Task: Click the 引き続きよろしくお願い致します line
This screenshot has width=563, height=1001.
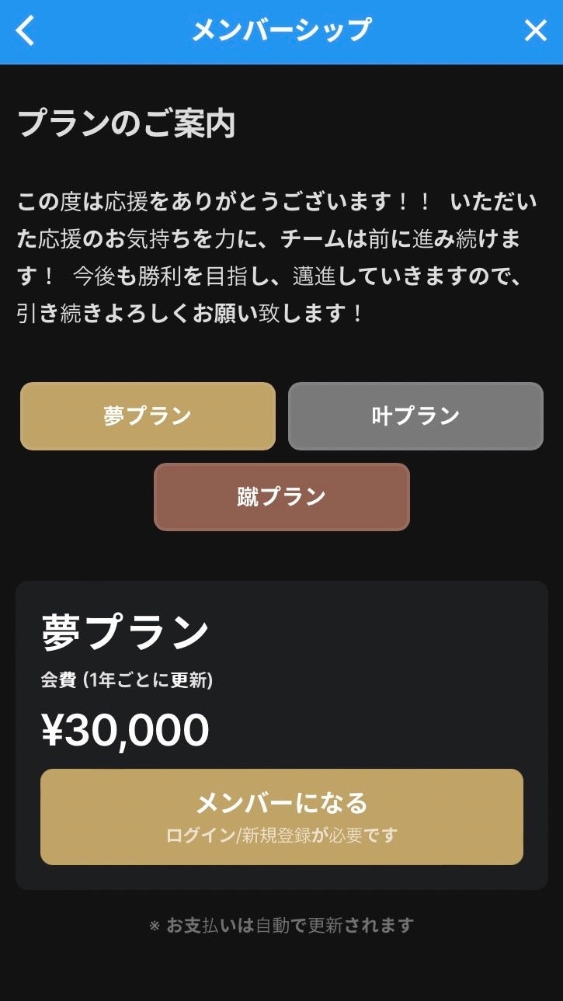Action: pyautogui.click(x=190, y=314)
